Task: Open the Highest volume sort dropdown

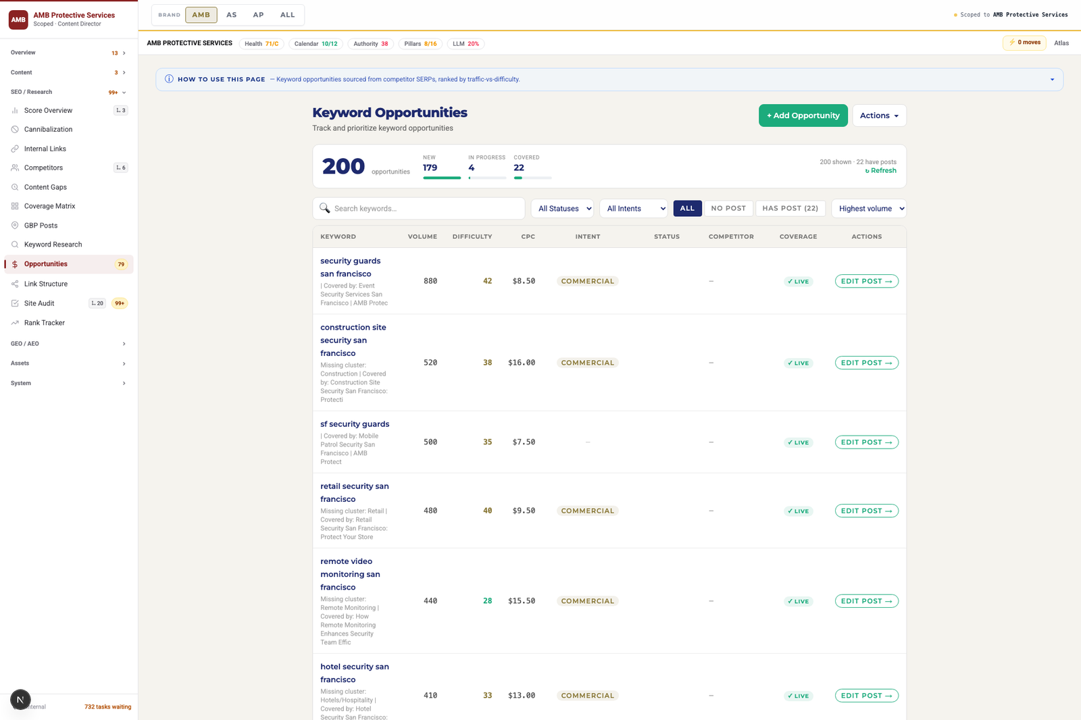Action: [869, 208]
